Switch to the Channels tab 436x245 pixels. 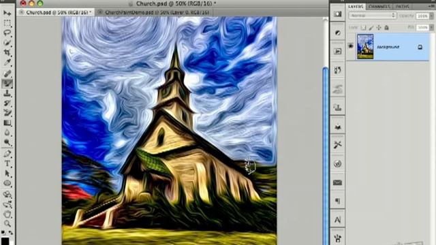pos(379,6)
